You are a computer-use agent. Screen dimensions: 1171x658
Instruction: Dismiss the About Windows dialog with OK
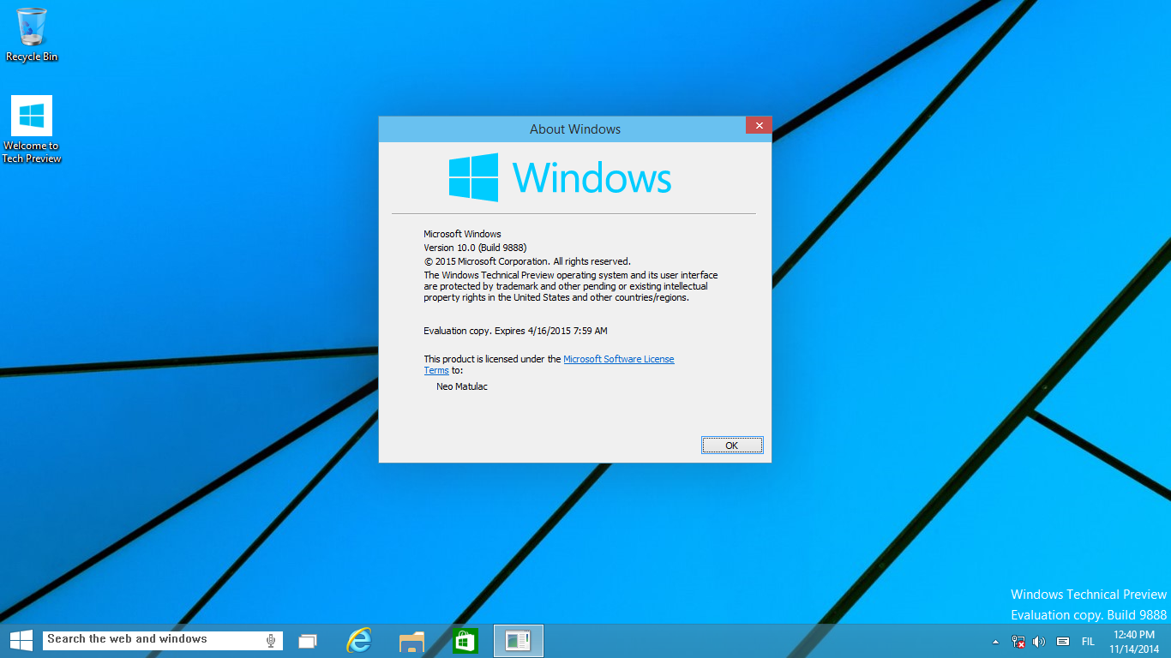(732, 445)
